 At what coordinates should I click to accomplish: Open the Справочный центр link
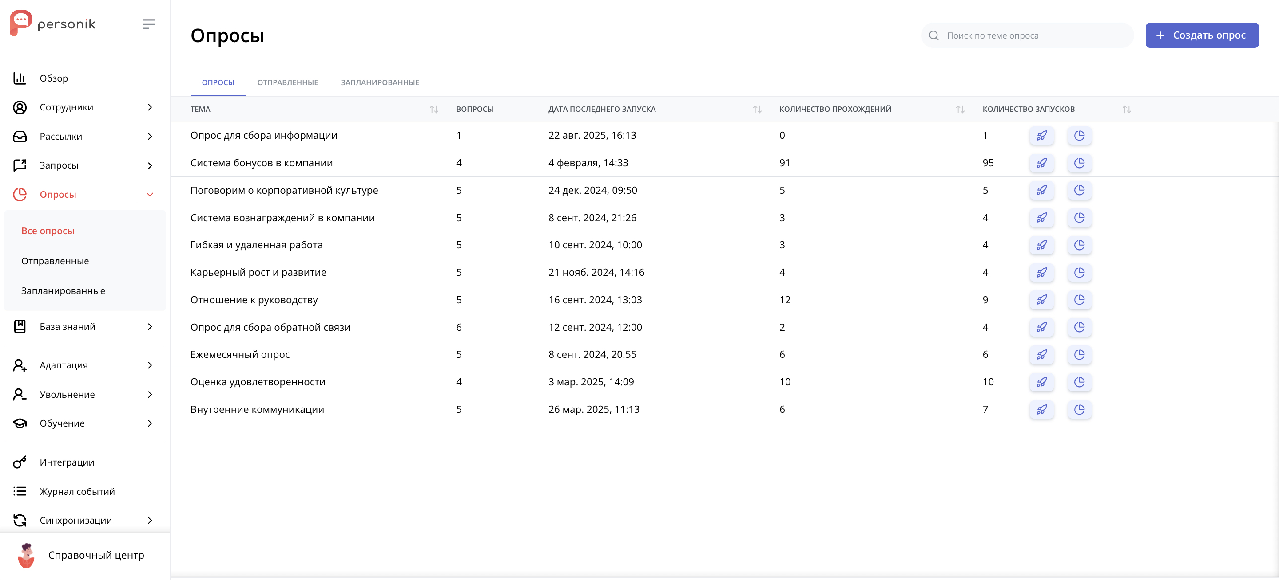click(96, 555)
